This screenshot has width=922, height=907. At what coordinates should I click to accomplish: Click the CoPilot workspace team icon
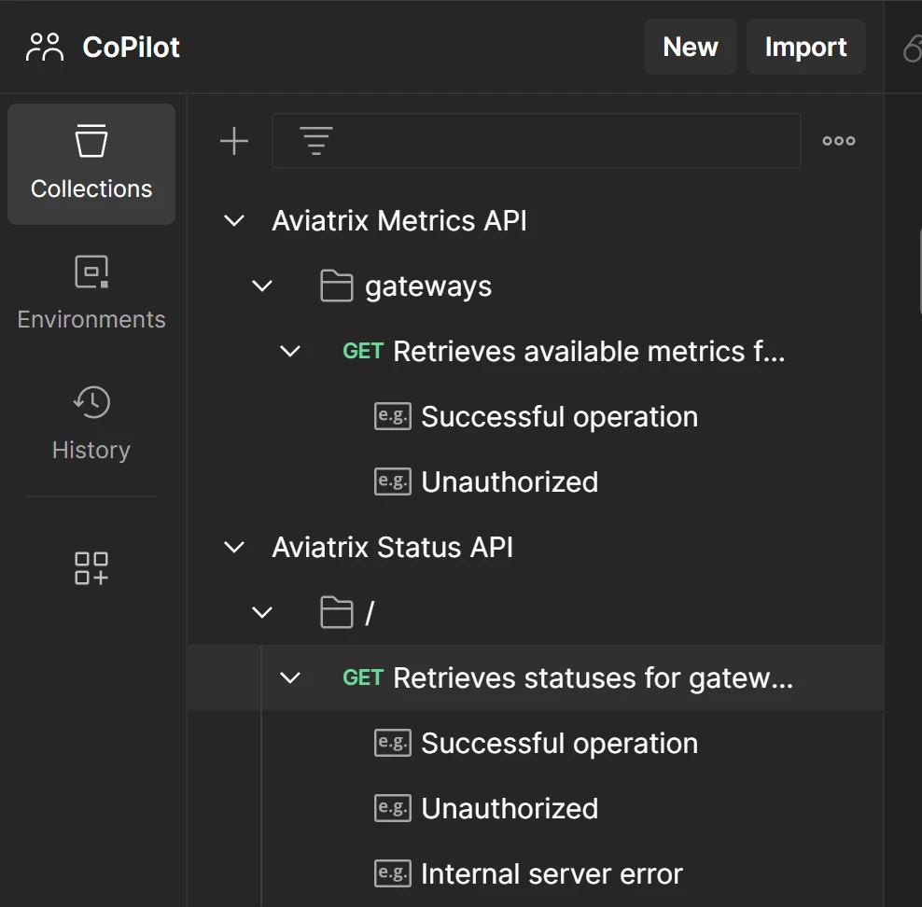pyautogui.click(x=44, y=47)
